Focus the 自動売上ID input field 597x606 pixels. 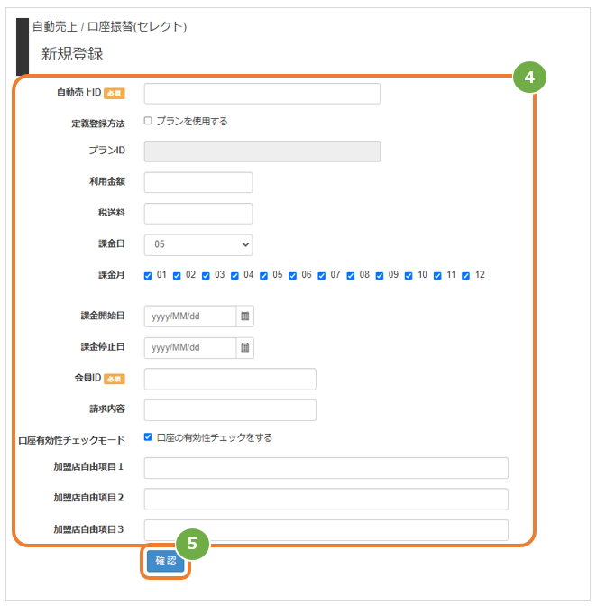[x=262, y=94]
